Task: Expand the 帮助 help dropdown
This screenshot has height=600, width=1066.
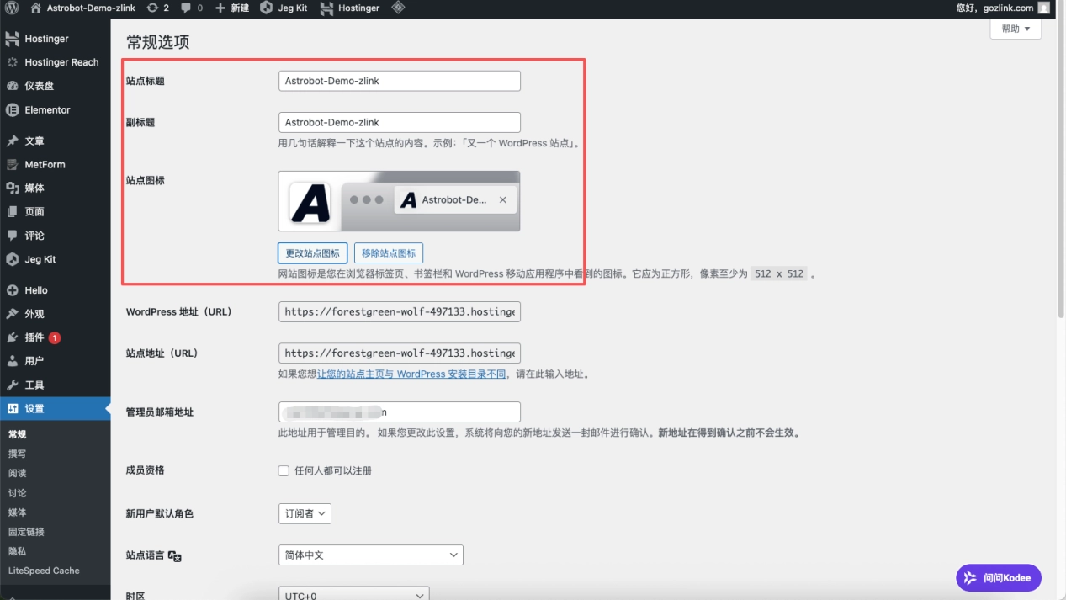Action: coord(1016,29)
